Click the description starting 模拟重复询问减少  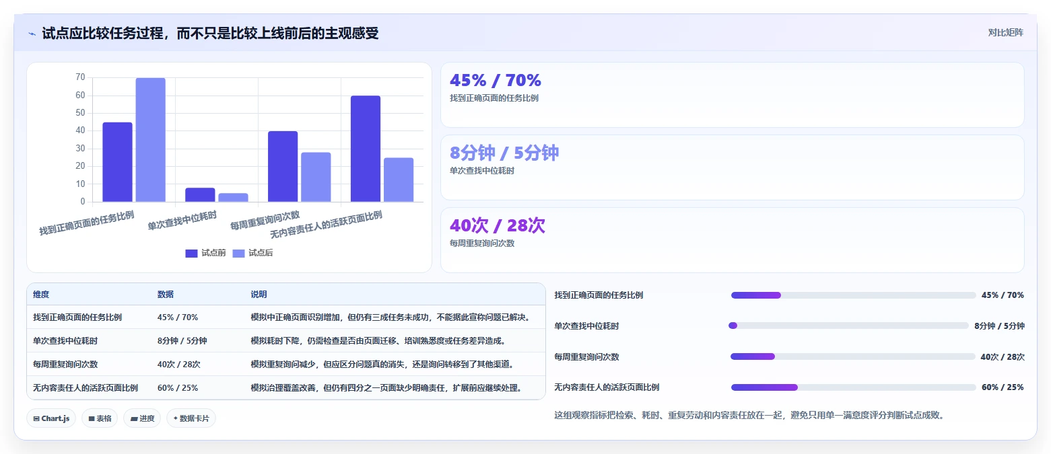382,364
